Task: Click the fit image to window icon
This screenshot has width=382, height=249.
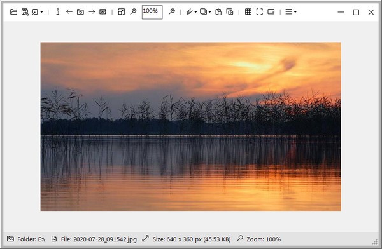Action: point(122,11)
